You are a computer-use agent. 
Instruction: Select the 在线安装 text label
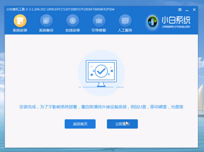(73, 30)
